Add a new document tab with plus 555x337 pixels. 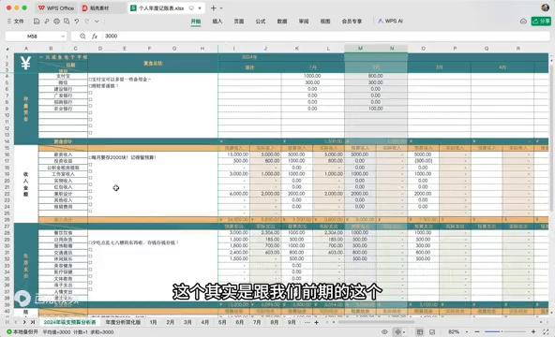214,7
